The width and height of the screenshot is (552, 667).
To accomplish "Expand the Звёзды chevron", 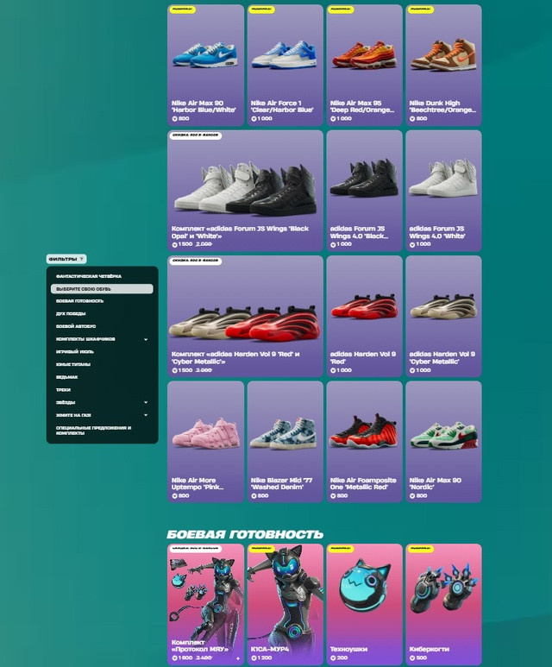I will pos(146,402).
